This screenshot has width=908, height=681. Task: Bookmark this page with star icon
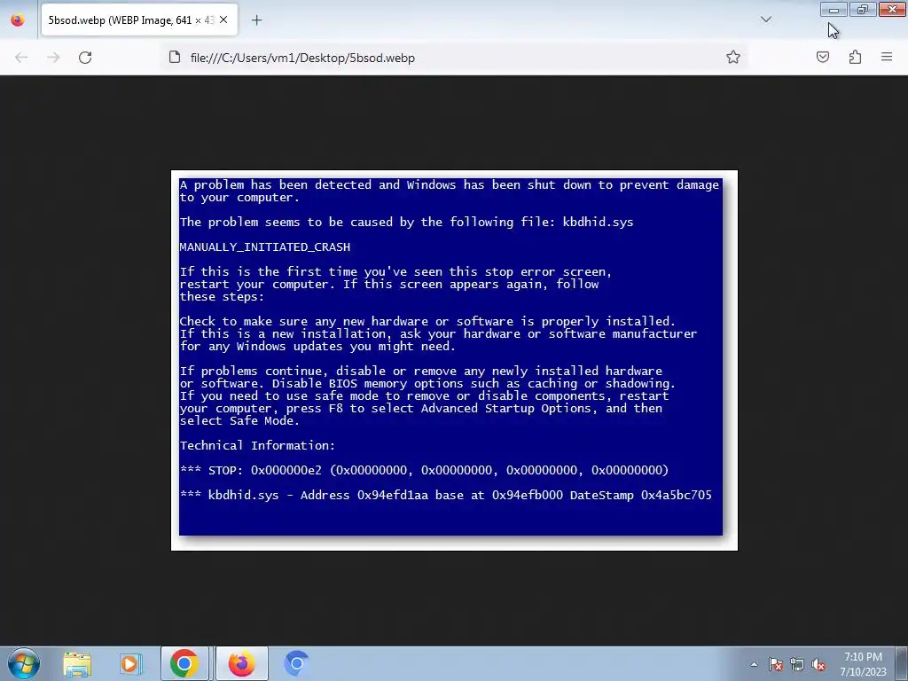[x=733, y=57]
